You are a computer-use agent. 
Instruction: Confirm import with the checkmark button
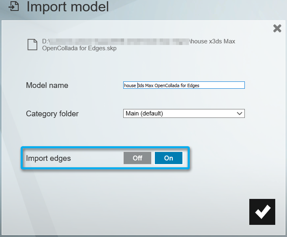[x=262, y=212]
